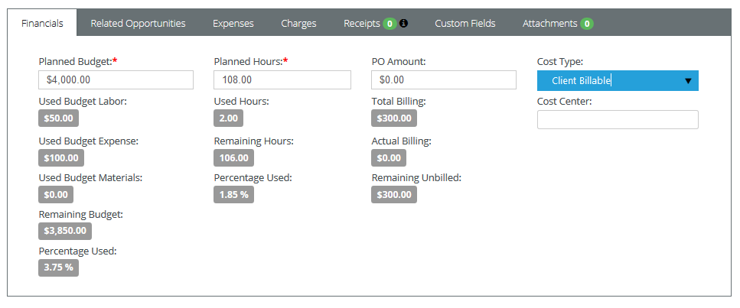Click the Used Budget Expense $100.00 badge

(x=61, y=158)
